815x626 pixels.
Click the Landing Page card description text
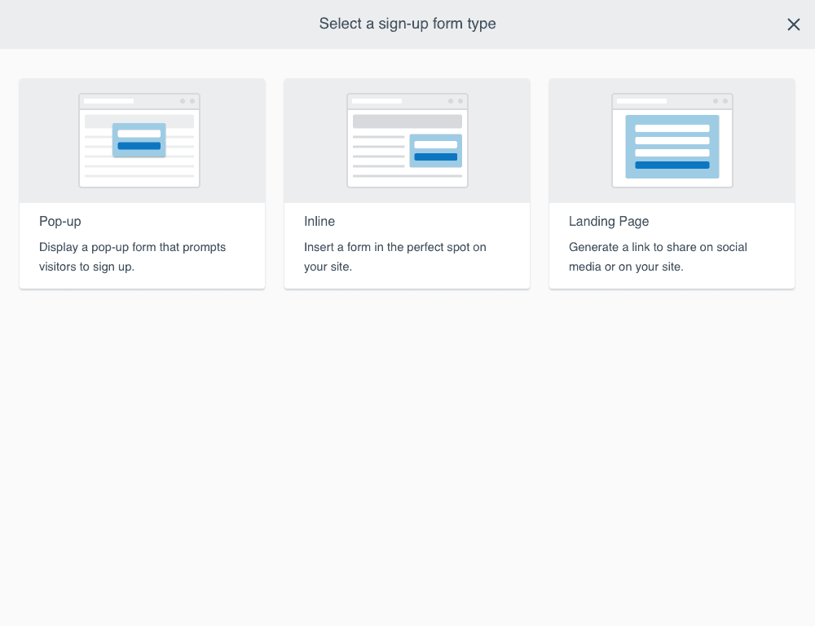tap(658, 257)
